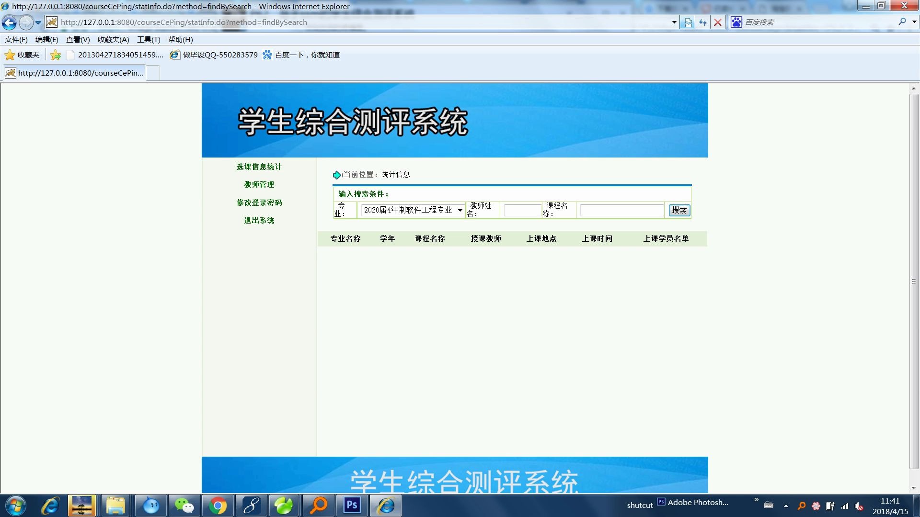920x517 pixels.
Task: Click the Back navigation arrow
Action: pos(9,22)
